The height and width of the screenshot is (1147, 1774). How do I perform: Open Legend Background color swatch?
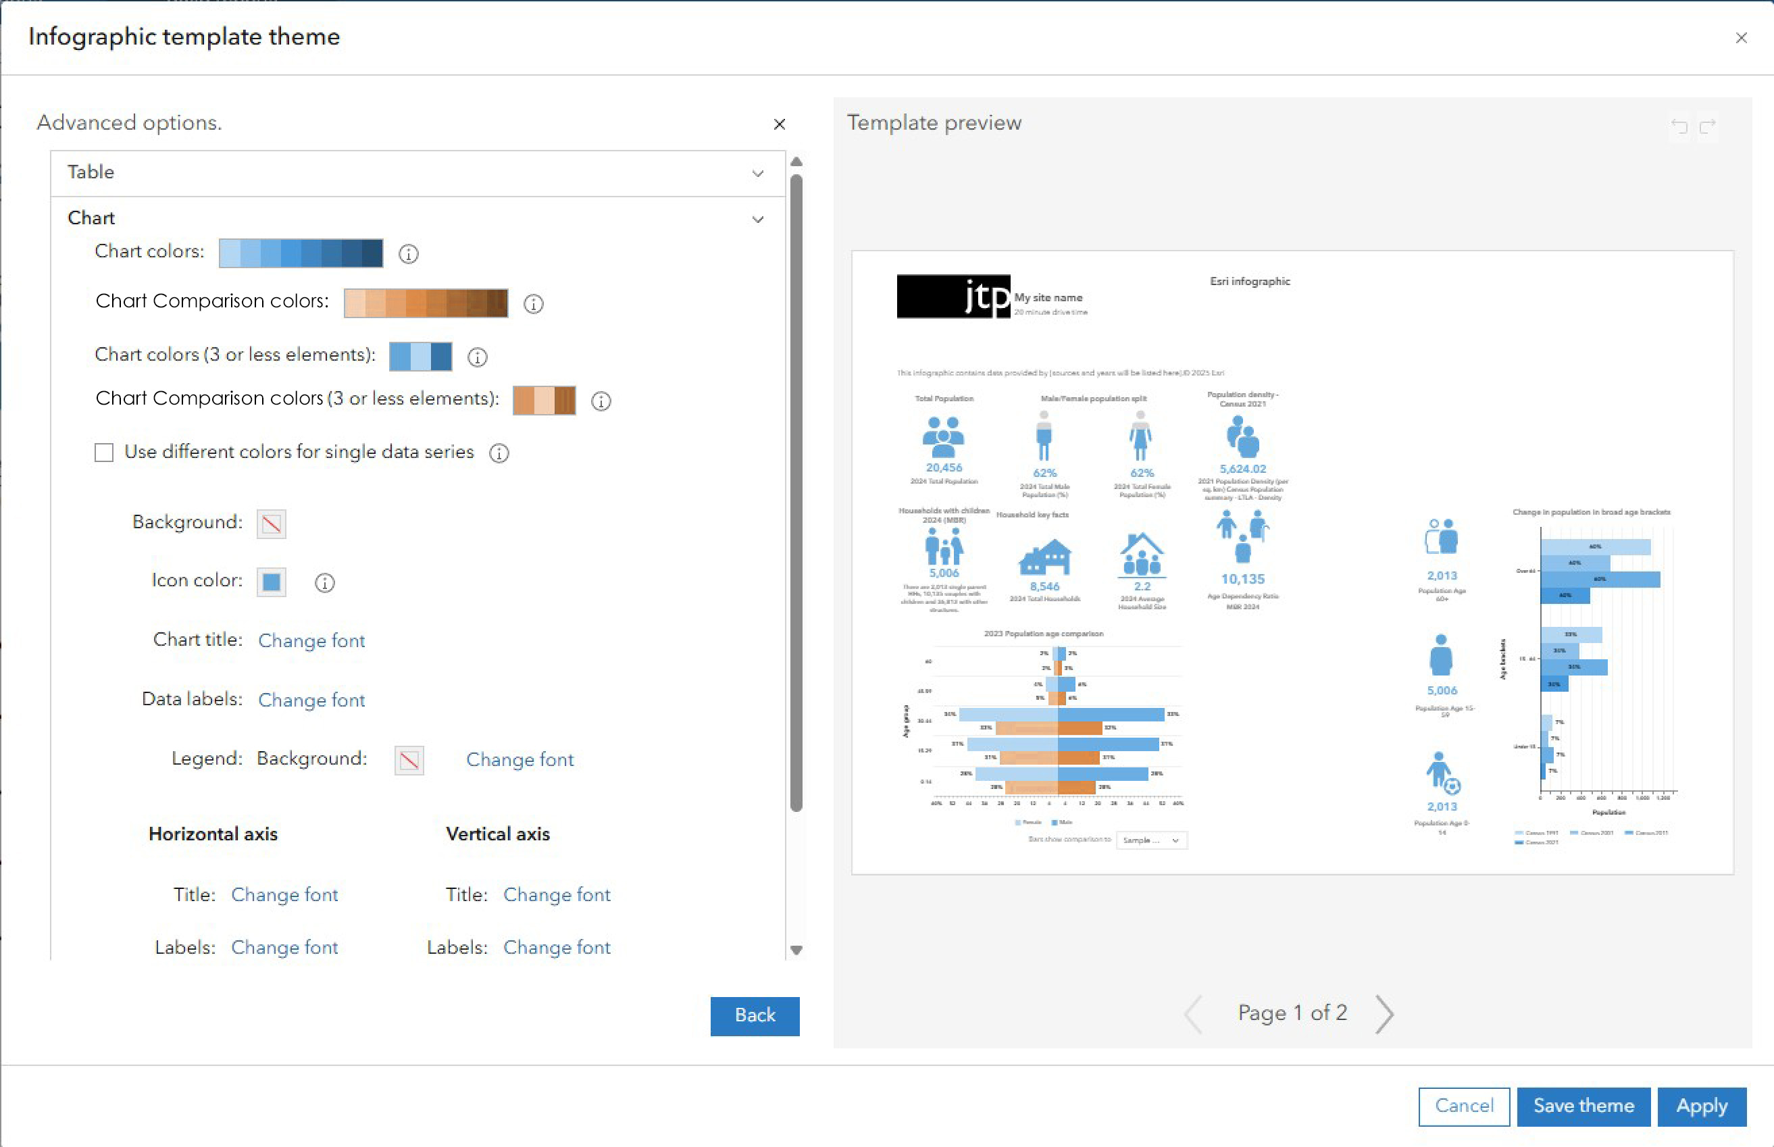(409, 761)
